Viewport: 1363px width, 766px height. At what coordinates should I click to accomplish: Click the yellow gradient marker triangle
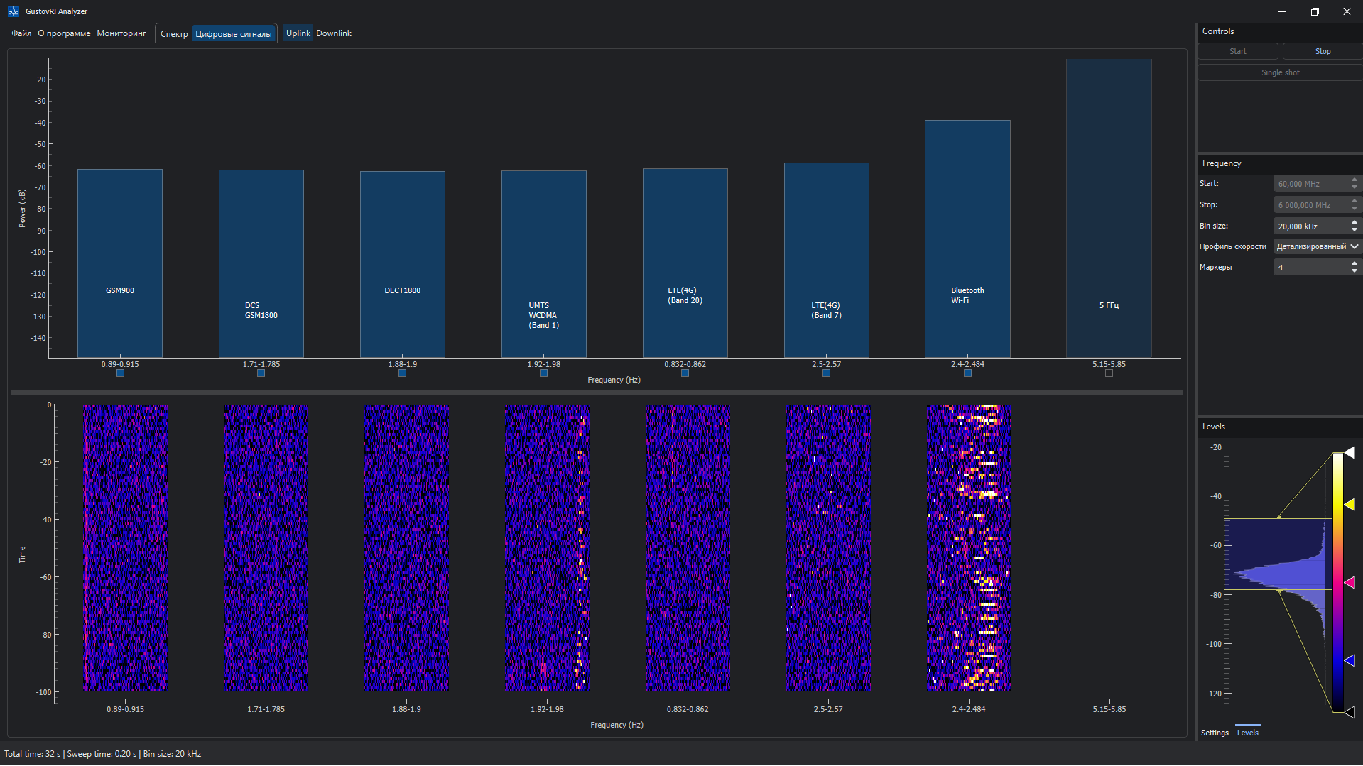1350,505
